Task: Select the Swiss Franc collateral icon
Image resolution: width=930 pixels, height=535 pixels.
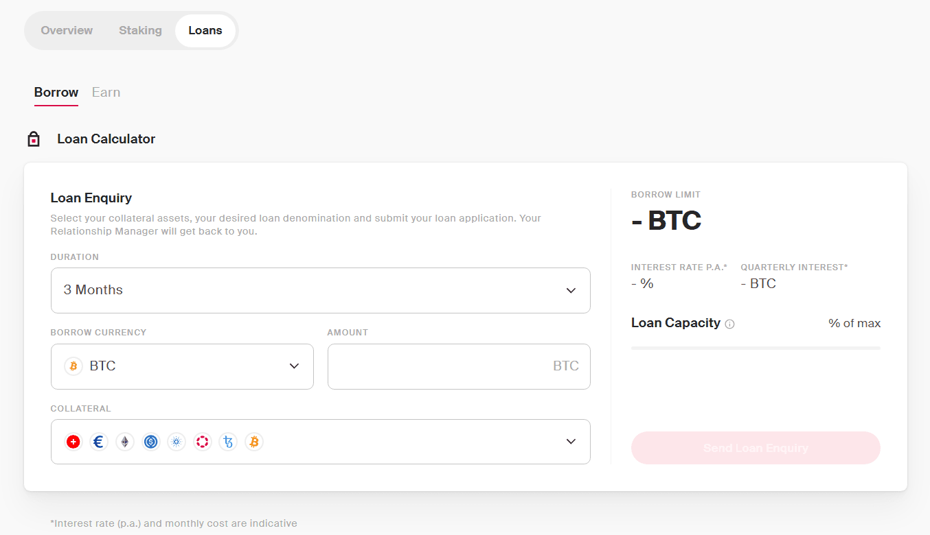Action: (x=73, y=442)
